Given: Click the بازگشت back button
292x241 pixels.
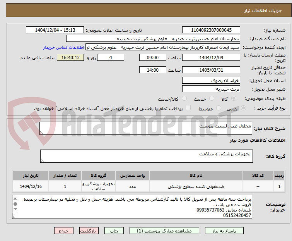Looking at the screenshot, I should pos(89,231).
